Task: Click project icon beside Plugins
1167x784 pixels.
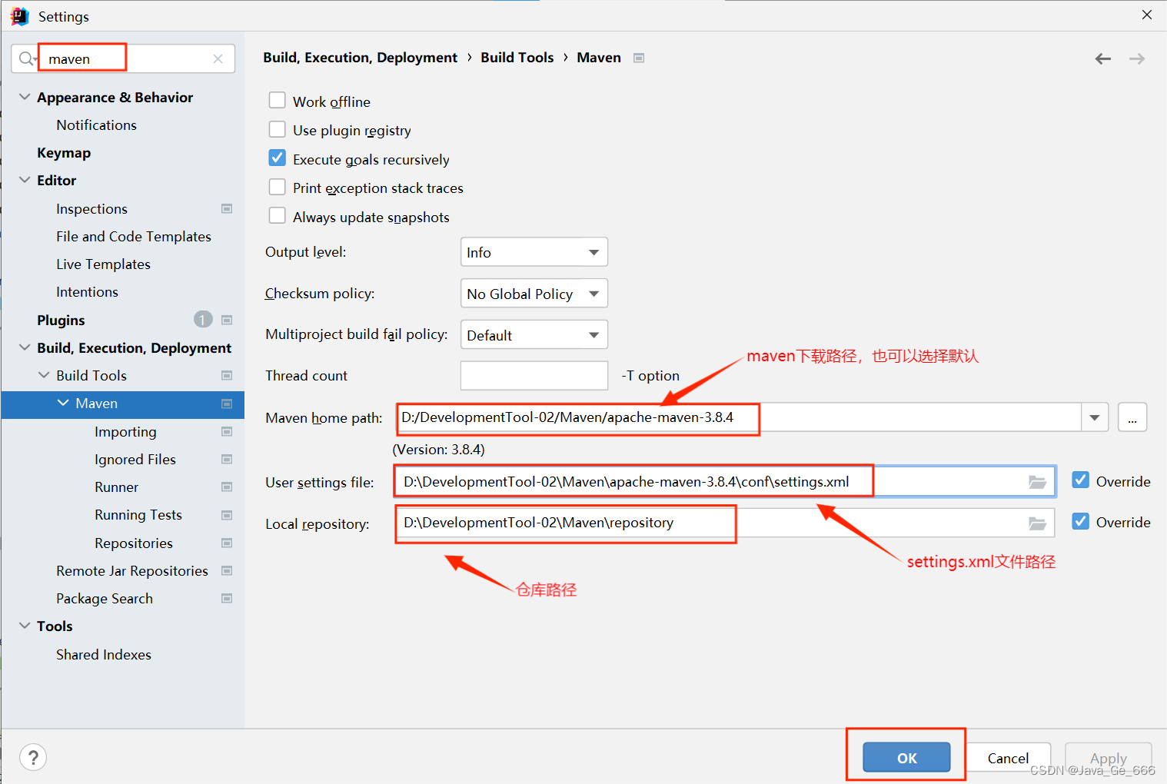Action: [x=227, y=320]
